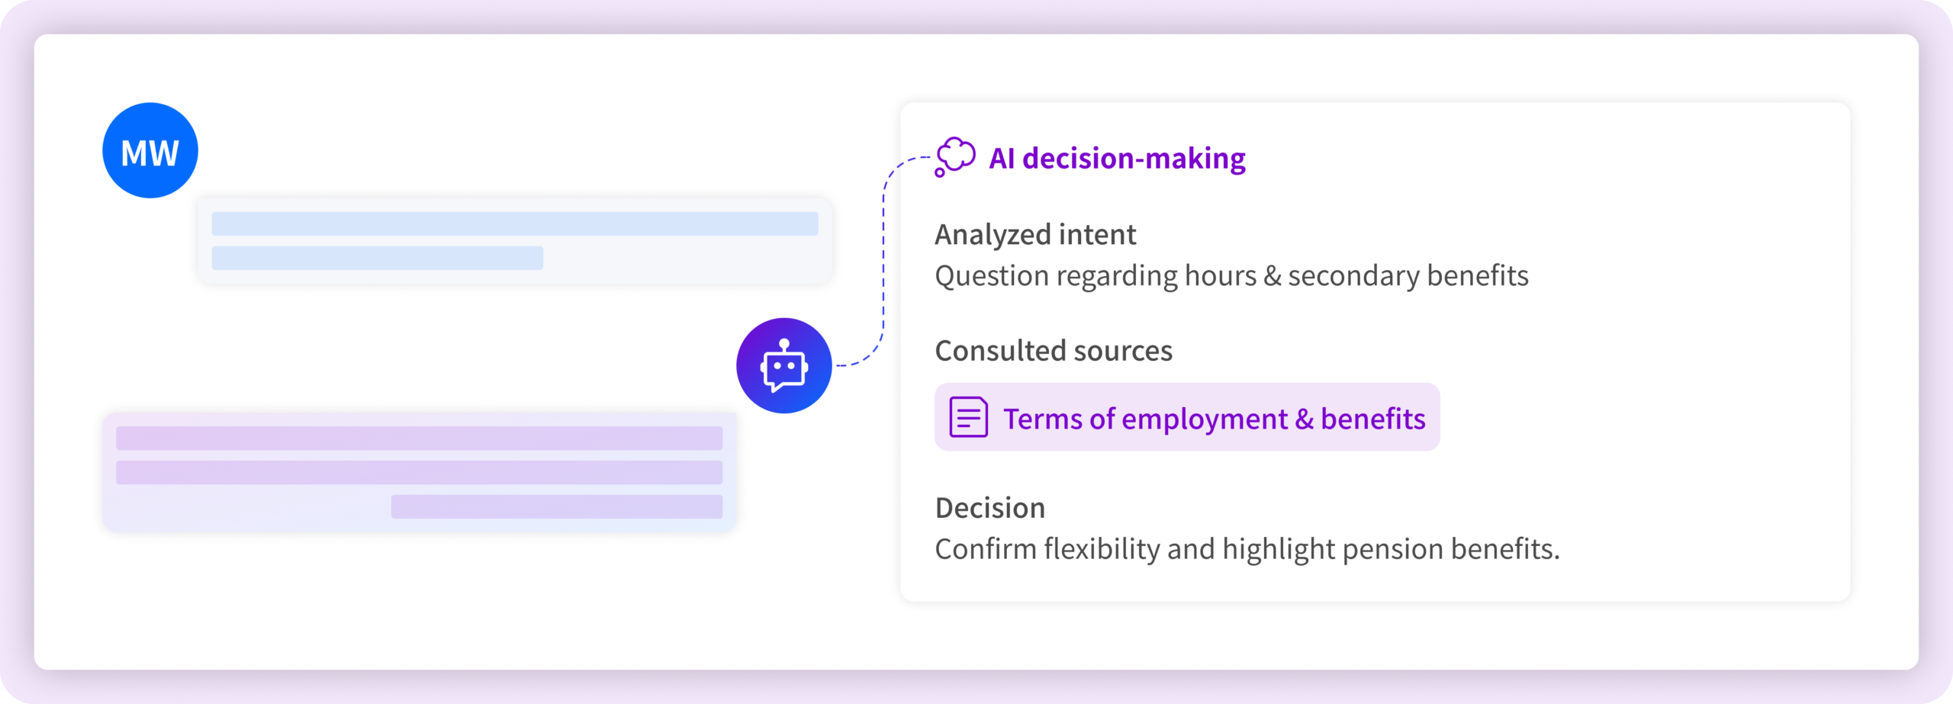Click the short second blue message line
The height and width of the screenshot is (704, 1953).
pos(377,258)
